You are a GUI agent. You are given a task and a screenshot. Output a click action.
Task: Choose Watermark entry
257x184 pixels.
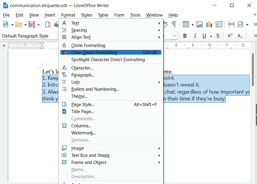pyautogui.click(x=111, y=133)
